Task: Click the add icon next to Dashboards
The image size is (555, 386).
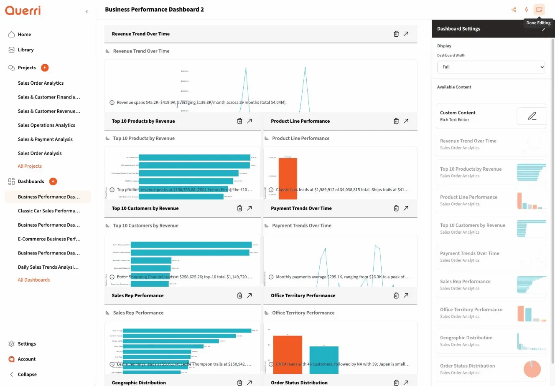Action: point(53,181)
